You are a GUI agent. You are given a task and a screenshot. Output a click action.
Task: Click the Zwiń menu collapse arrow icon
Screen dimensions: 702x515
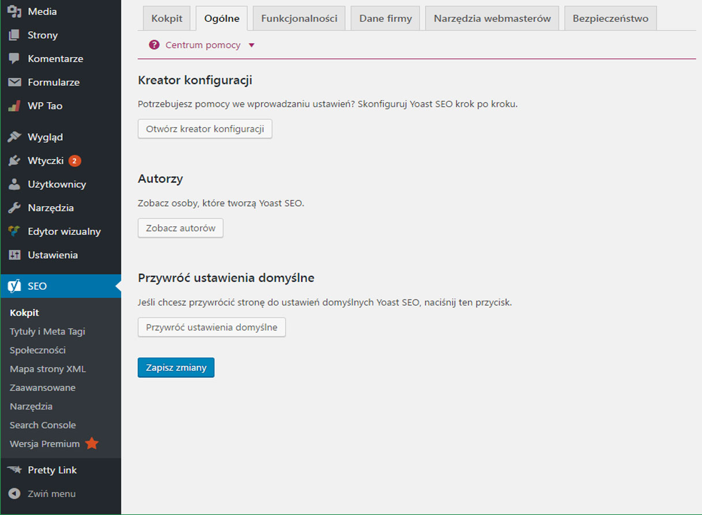pos(14,494)
